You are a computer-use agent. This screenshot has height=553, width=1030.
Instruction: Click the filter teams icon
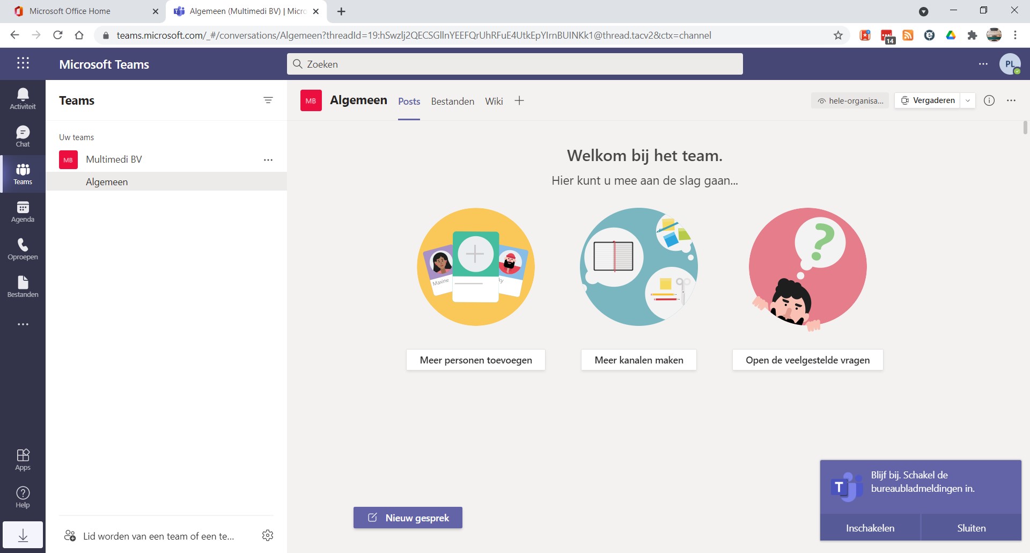(268, 100)
